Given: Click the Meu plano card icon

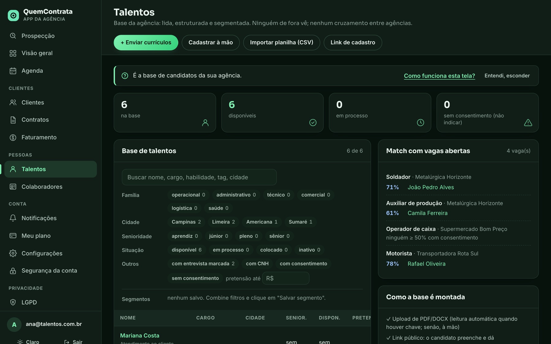Looking at the screenshot, I should point(13,236).
